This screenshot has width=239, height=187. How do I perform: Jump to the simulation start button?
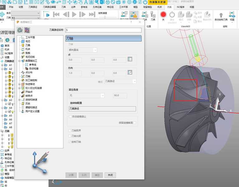[56, 14]
